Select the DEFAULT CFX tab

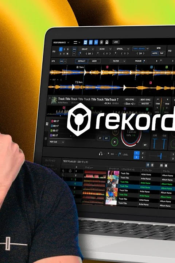(82, 61)
